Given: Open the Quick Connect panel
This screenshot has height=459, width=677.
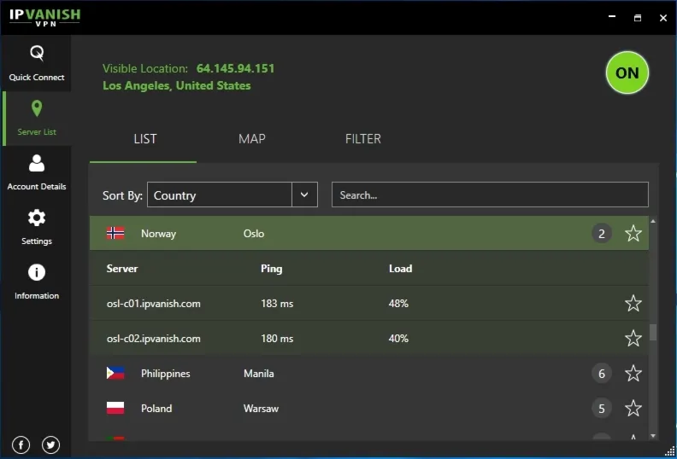Looking at the screenshot, I should click(x=36, y=63).
